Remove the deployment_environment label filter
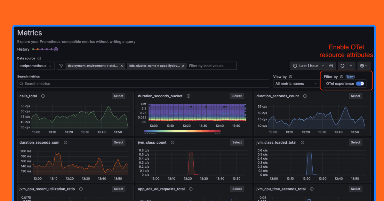Screen dimensions: 384x201 click(121, 66)
